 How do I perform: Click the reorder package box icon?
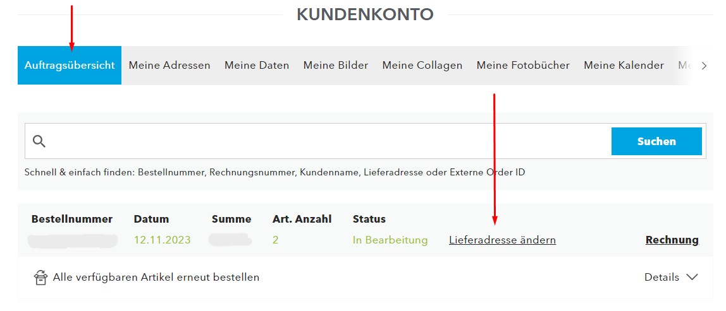(x=40, y=278)
